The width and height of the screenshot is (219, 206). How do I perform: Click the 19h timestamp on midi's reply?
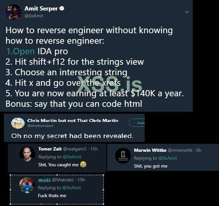tap(81, 180)
